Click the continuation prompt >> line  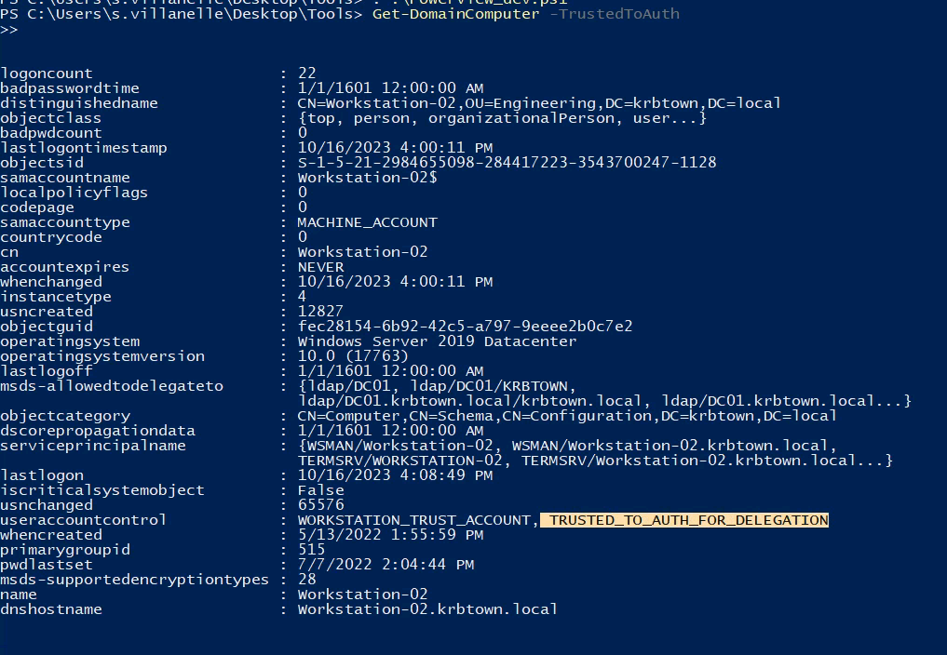(x=9, y=30)
